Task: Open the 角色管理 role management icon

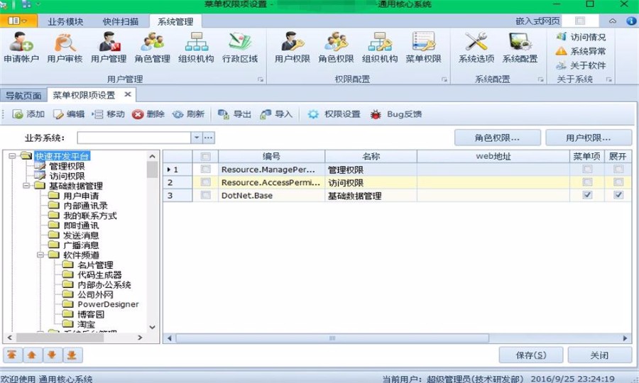Action: pyautogui.click(x=153, y=48)
